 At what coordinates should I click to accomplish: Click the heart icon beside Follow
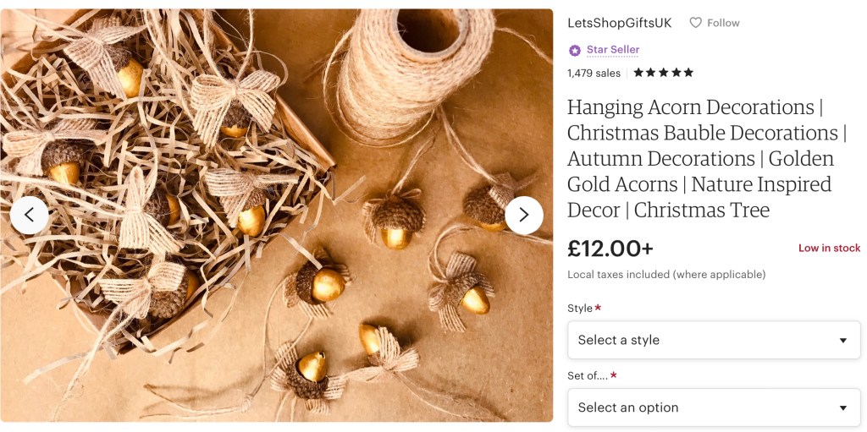(695, 23)
